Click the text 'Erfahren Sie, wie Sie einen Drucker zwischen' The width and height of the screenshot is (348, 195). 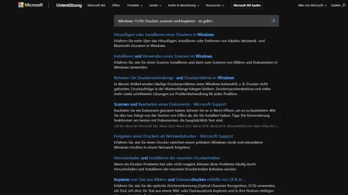188,145
